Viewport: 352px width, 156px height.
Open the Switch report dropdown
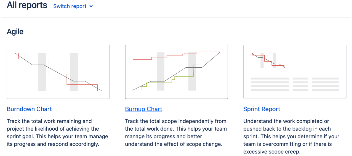point(73,6)
